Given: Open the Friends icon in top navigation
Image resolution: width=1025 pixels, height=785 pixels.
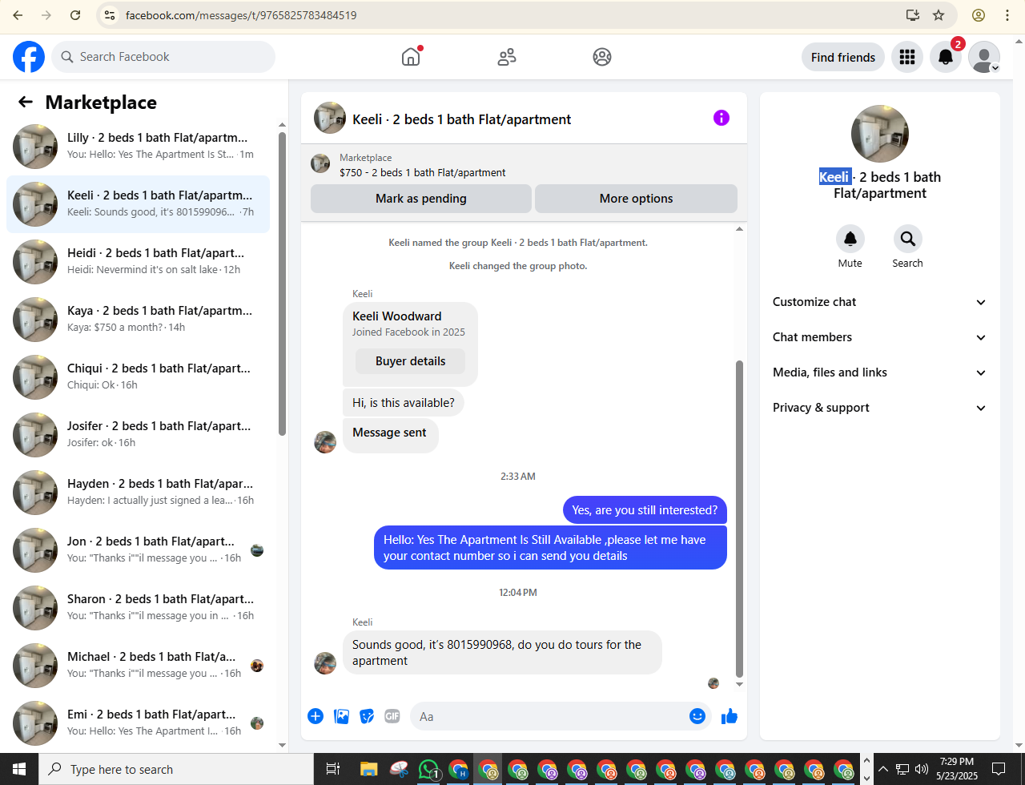Looking at the screenshot, I should point(507,57).
